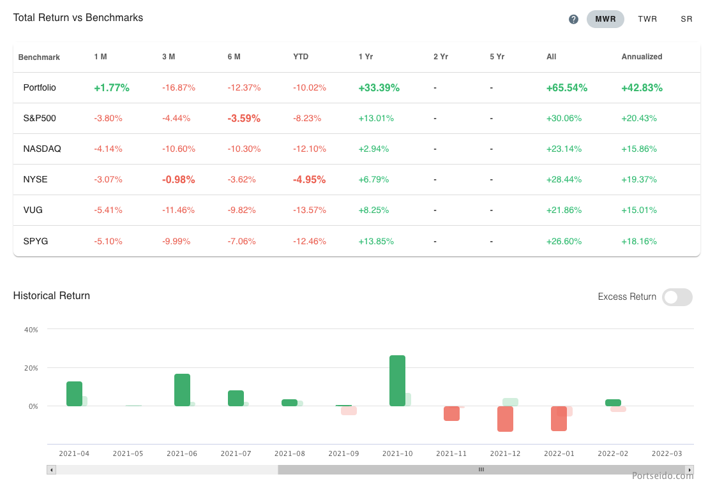Select the MWR tab
This screenshot has width=708, height=486.
pyautogui.click(x=605, y=19)
